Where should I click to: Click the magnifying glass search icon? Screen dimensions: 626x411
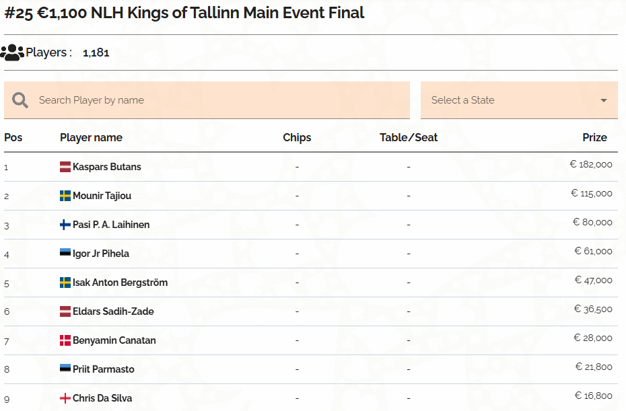(20, 100)
